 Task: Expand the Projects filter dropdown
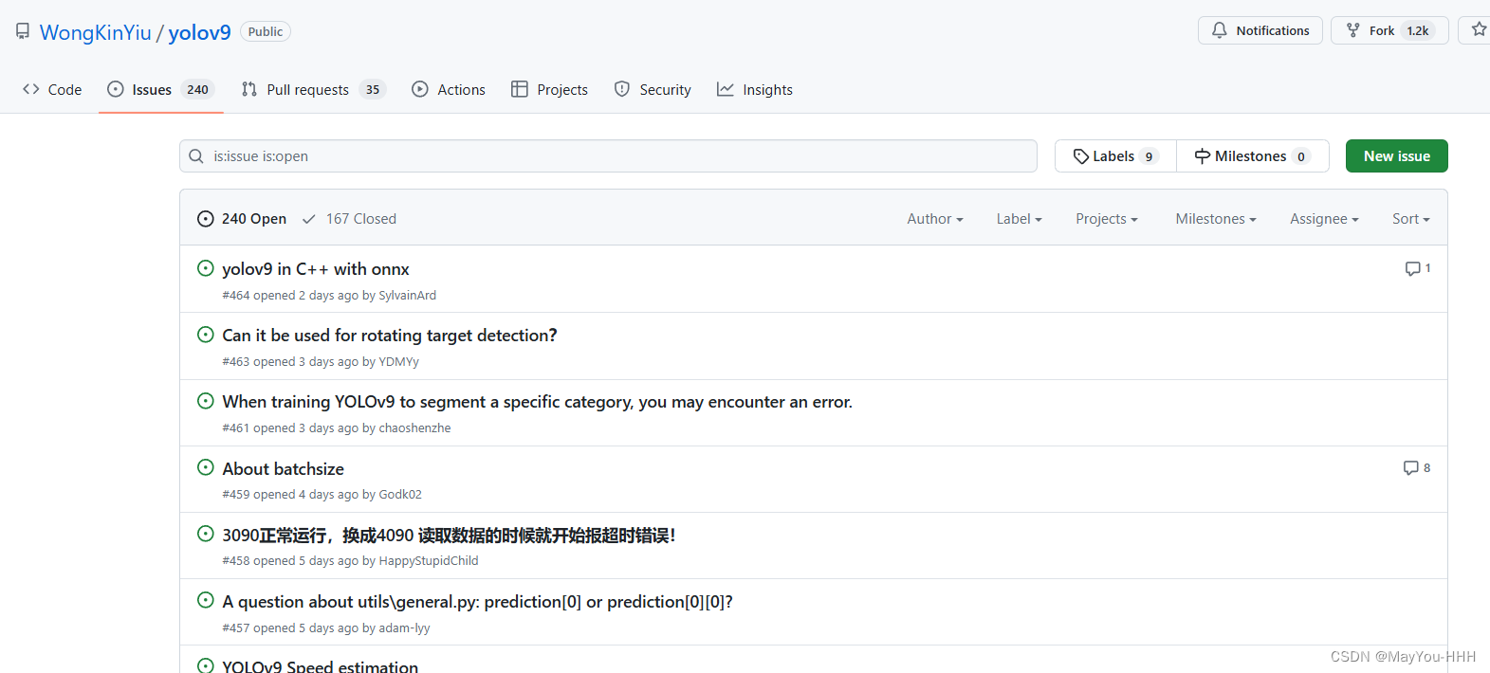point(1107,219)
